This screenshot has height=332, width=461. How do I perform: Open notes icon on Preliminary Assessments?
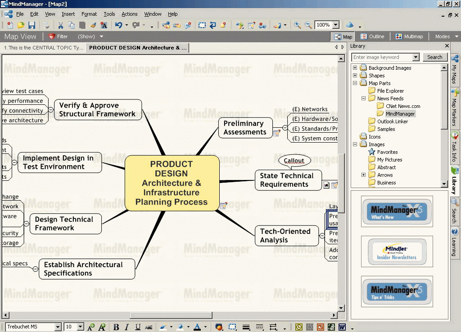click(x=276, y=134)
